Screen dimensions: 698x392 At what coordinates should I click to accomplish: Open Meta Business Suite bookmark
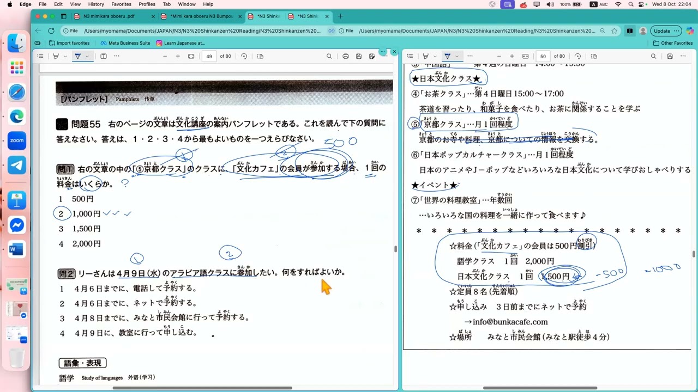125,43
